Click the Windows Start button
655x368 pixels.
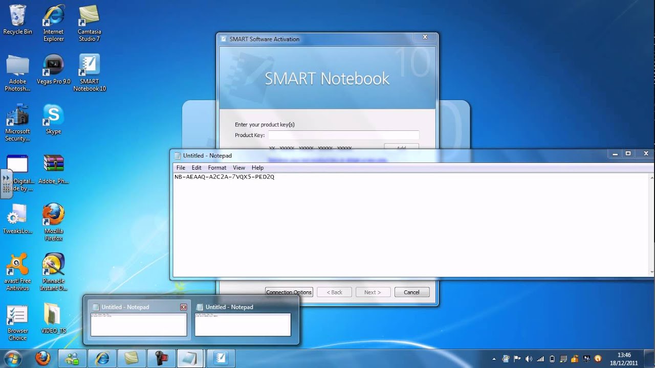(x=12, y=358)
